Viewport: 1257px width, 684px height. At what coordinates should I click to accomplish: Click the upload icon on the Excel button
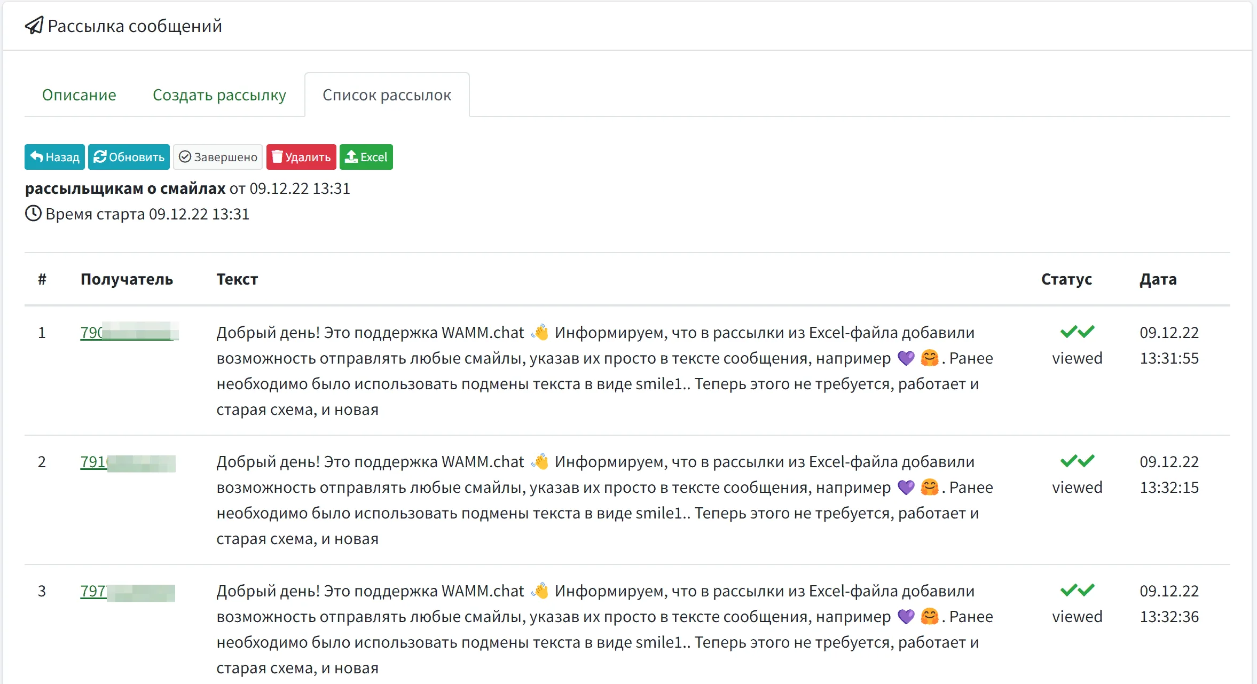point(351,156)
